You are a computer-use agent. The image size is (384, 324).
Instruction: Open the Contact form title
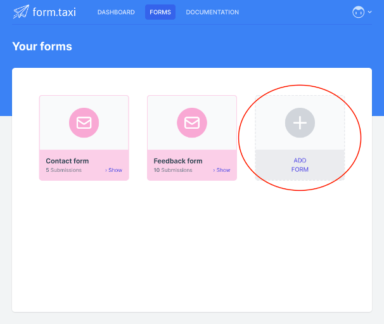[67, 161]
